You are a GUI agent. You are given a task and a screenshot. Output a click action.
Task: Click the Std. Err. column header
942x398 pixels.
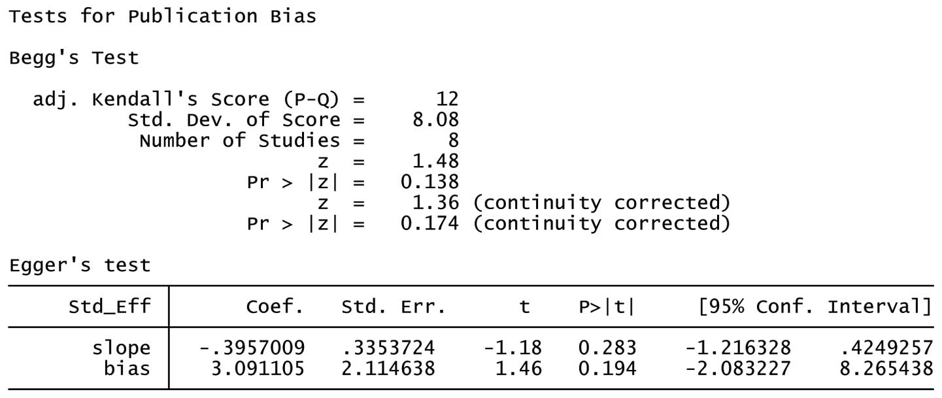coord(394,307)
